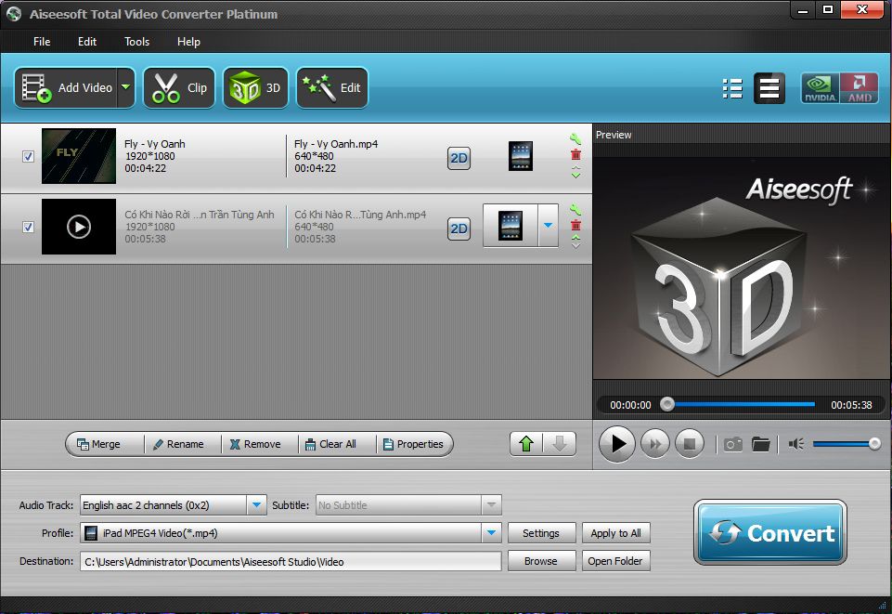Switch to detailed list view mode
Screen dimensions: 892x614
[769, 88]
